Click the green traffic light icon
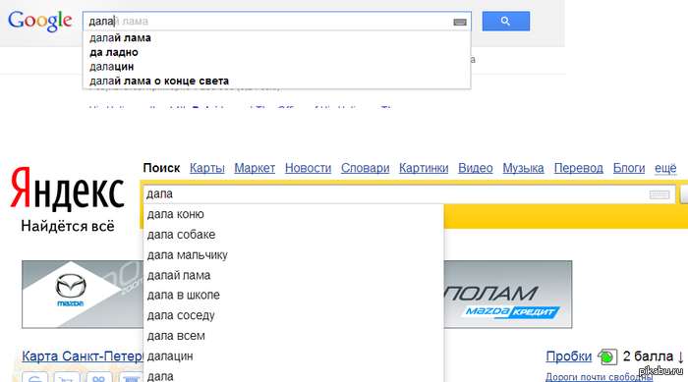The width and height of the screenshot is (688, 382). (x=607, y=357)
